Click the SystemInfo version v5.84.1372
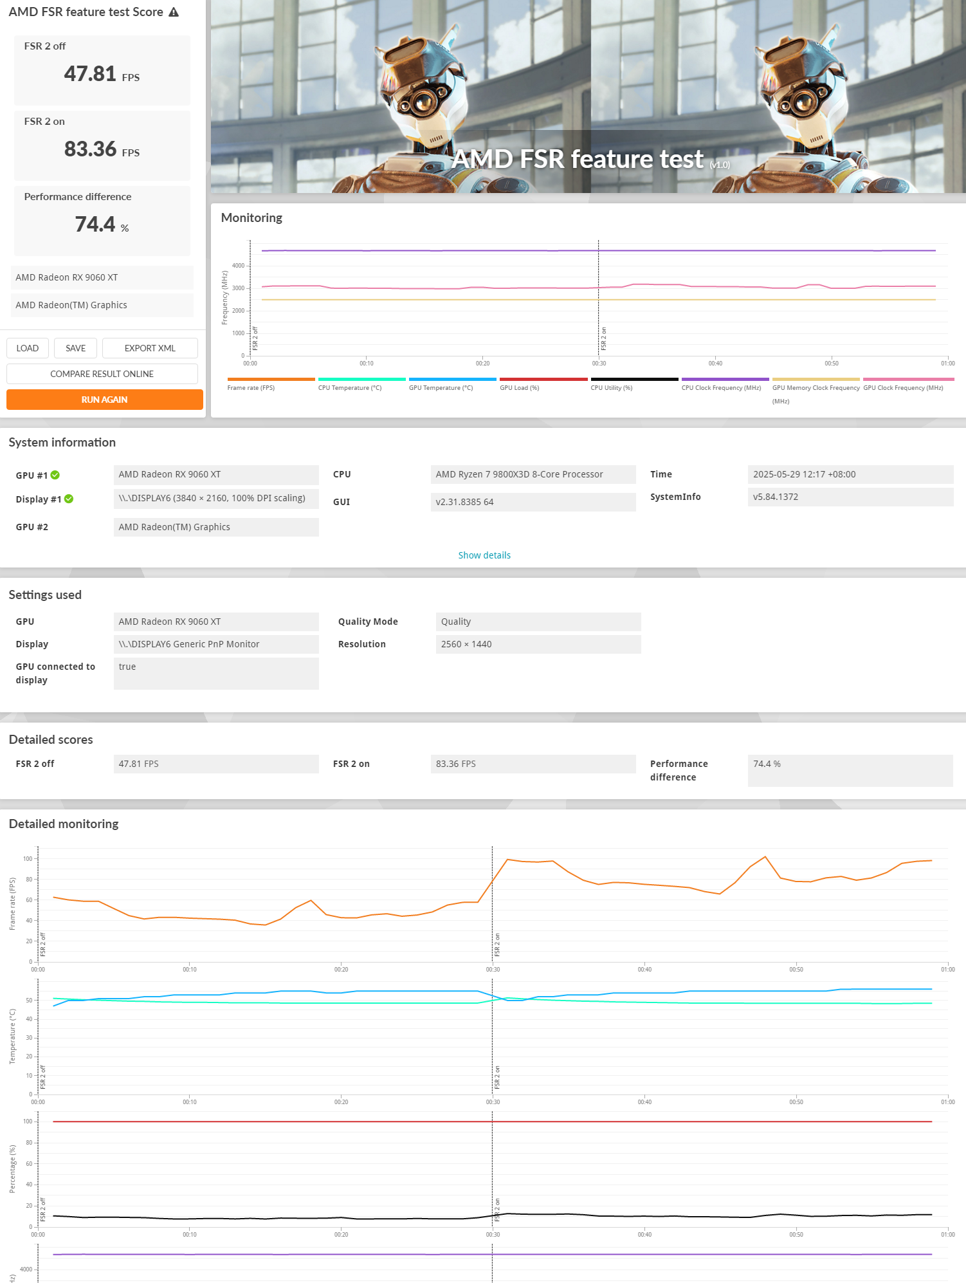Image resolution: width=966 pixels, height=1283 pixels. tap(850, 497)
